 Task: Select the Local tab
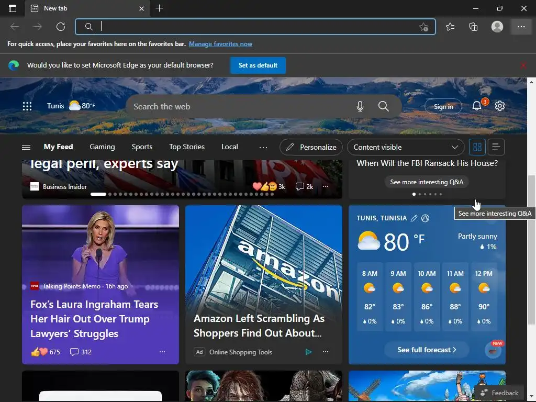tap(230, 147)
